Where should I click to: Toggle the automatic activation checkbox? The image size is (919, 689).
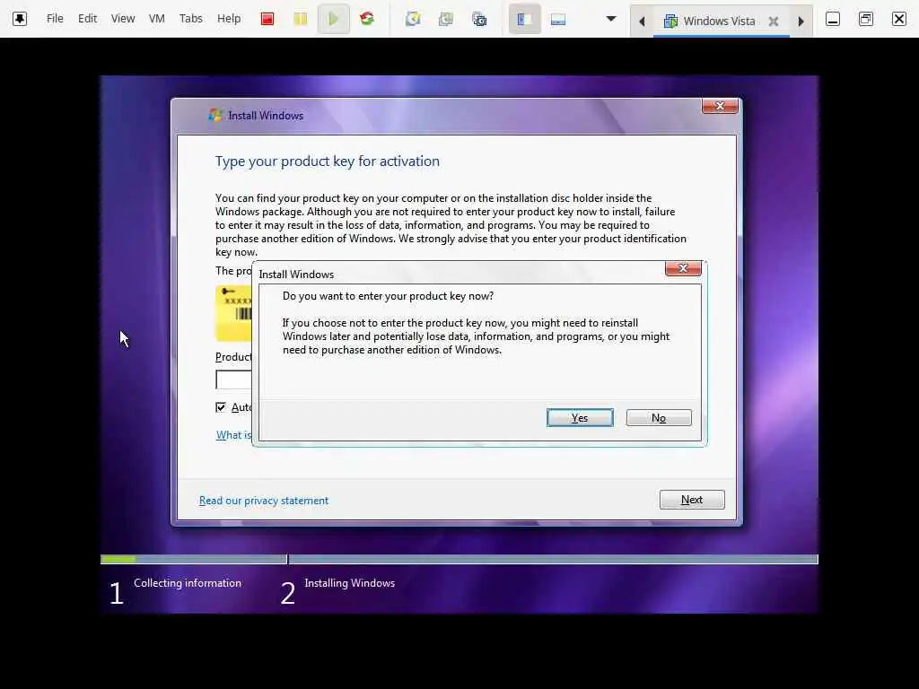point(221,407)
